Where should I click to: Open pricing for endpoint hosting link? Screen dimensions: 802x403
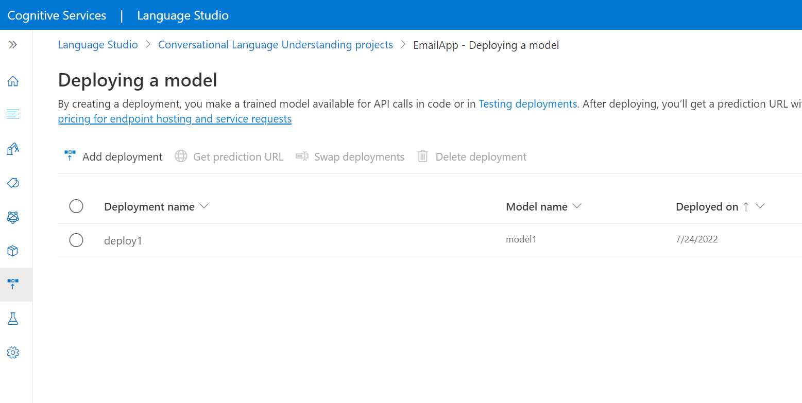tap(175, 119)
